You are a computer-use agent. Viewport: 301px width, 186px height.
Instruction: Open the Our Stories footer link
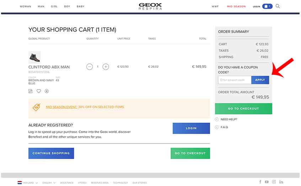coord(139,183)
